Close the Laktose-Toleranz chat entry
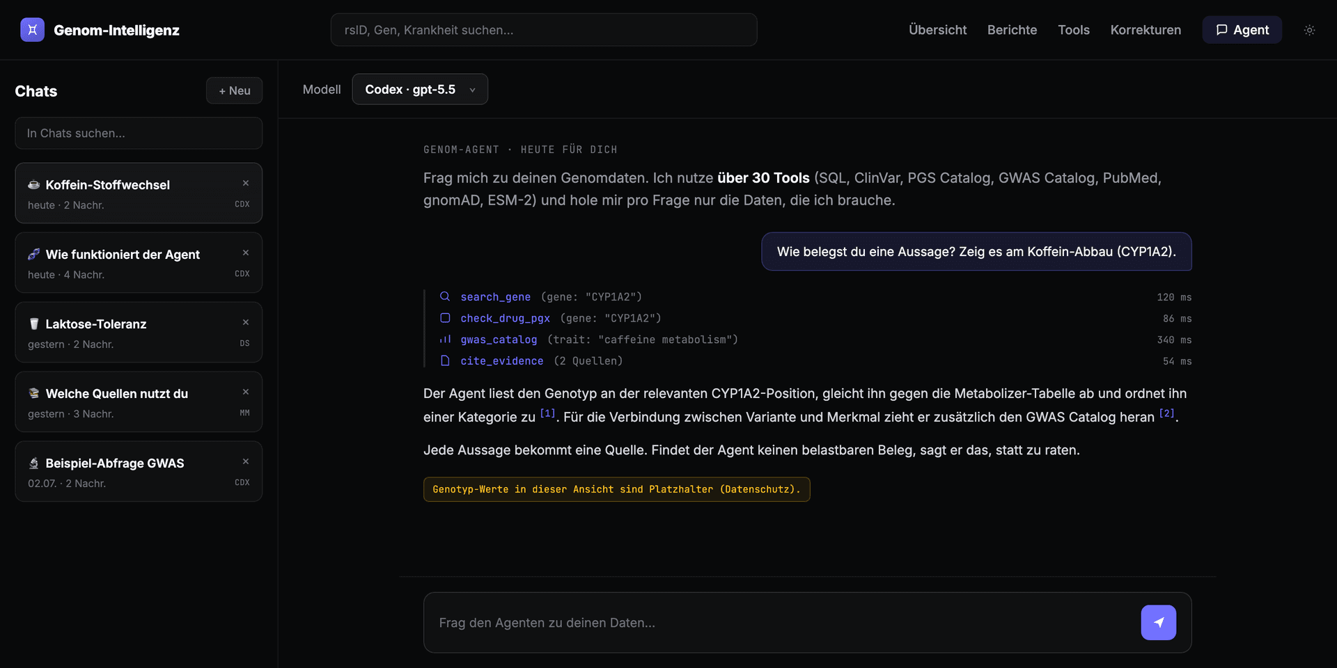 coord(246,322)
